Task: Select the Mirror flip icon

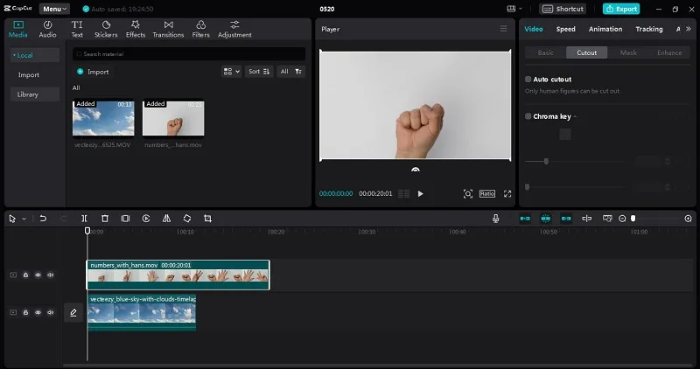Action: (166, 219)
